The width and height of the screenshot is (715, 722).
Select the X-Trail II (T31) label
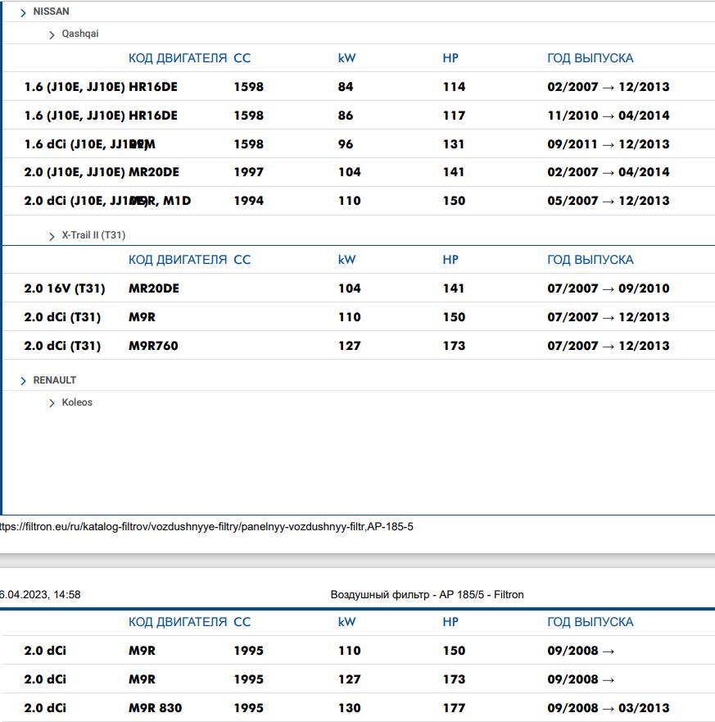click(x=93, y=235)
